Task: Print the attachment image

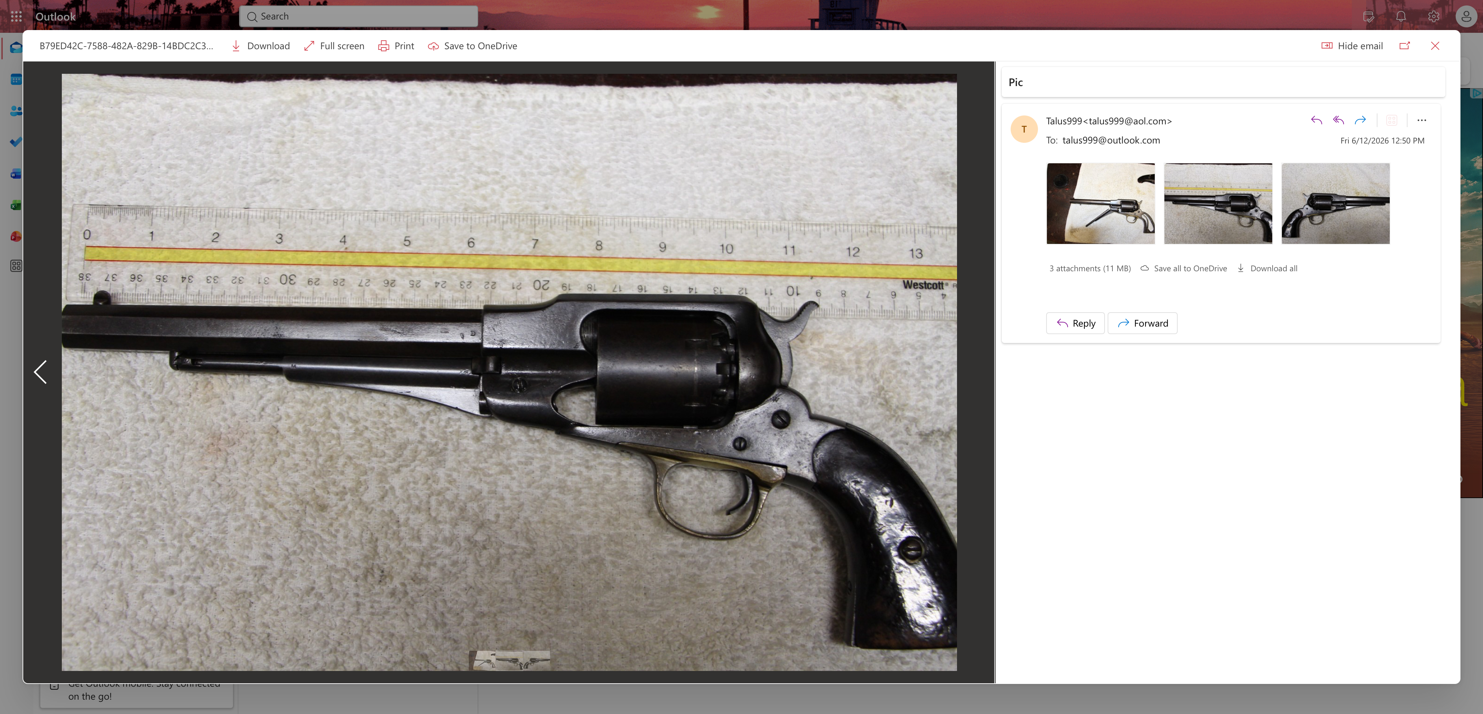Action: click(x=396, y=46)
